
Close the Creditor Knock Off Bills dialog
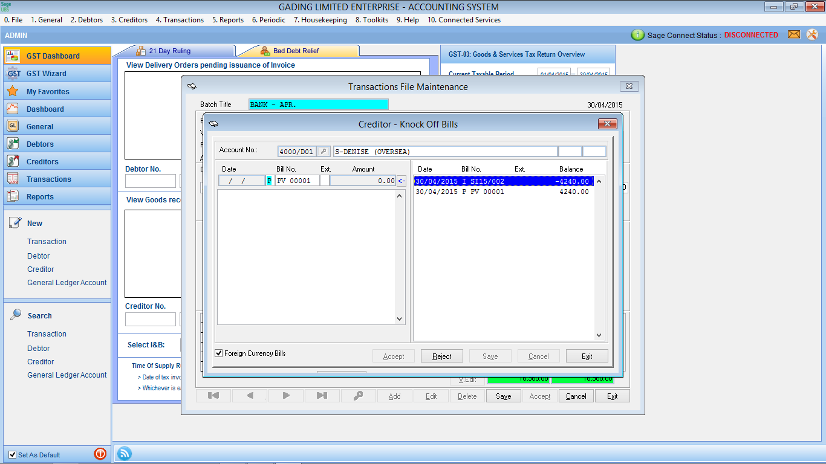tap(607, 124)
